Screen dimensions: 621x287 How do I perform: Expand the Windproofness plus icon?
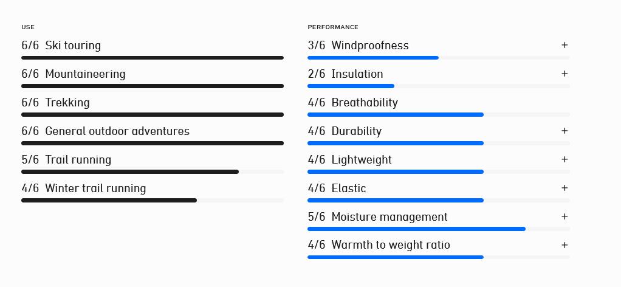click(564, 45)
